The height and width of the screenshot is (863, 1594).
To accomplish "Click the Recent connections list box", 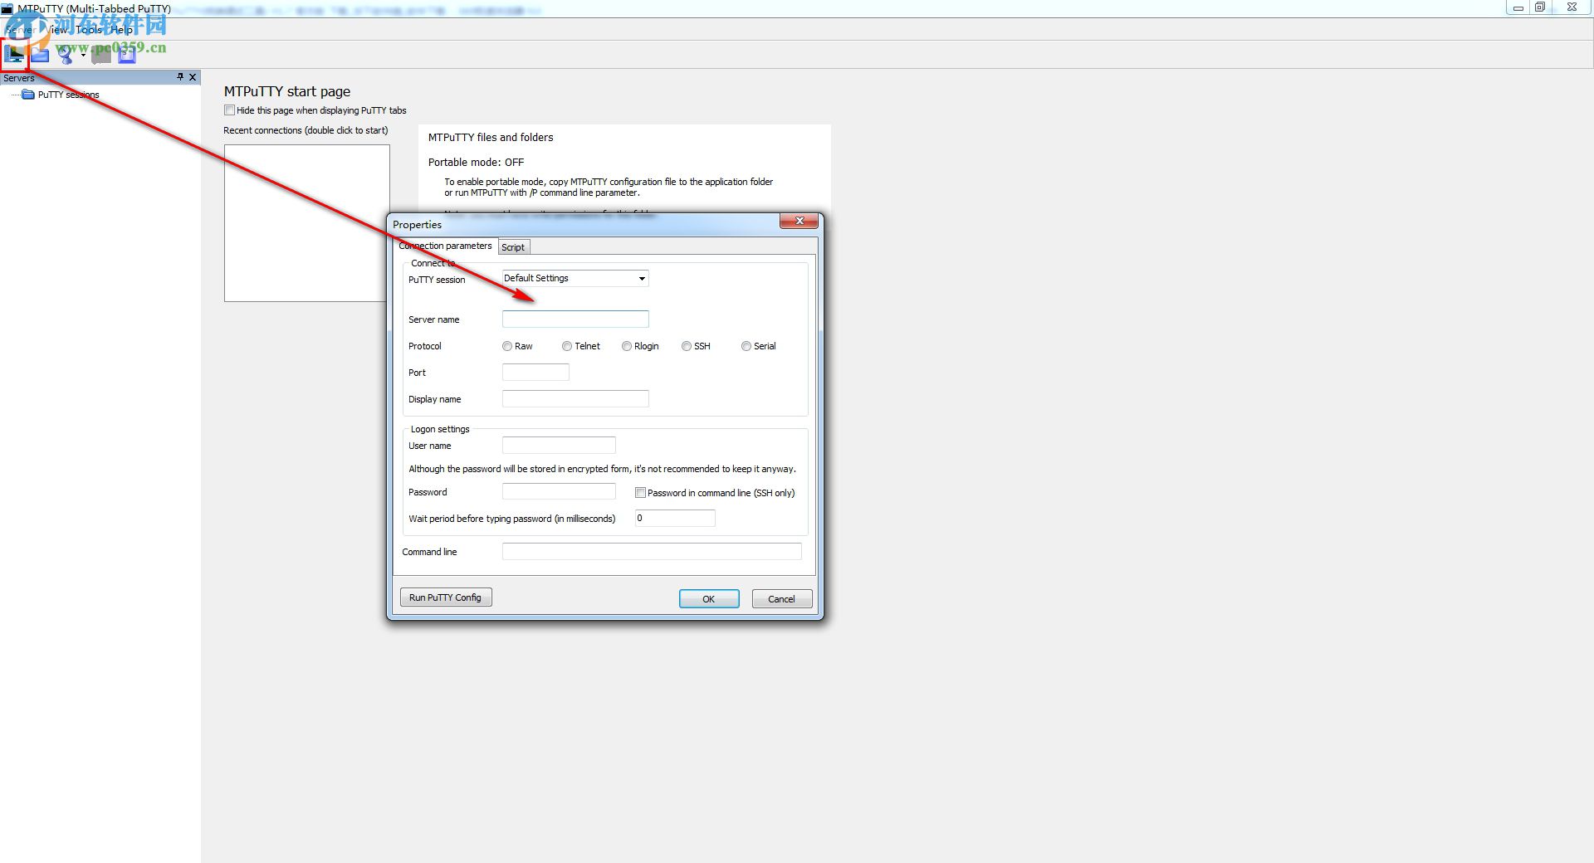I will 306,223.
